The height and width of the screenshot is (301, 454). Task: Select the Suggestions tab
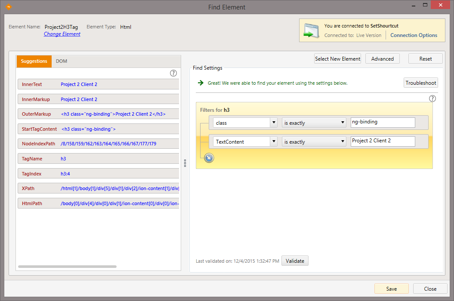pyautogui.click(x=34, y=61)
